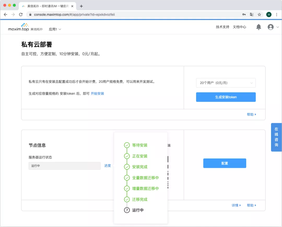Viewport: 282px width, 227px height.
Task: Click the address bar URL
Action: [x=74, y=15]
